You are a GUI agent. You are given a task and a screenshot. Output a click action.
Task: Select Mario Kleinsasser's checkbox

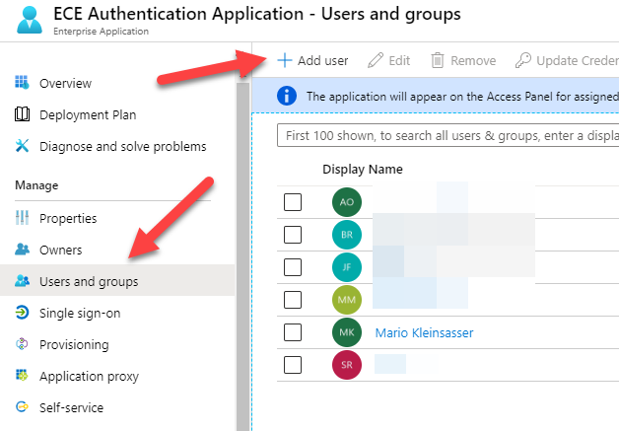coord(293,332)
